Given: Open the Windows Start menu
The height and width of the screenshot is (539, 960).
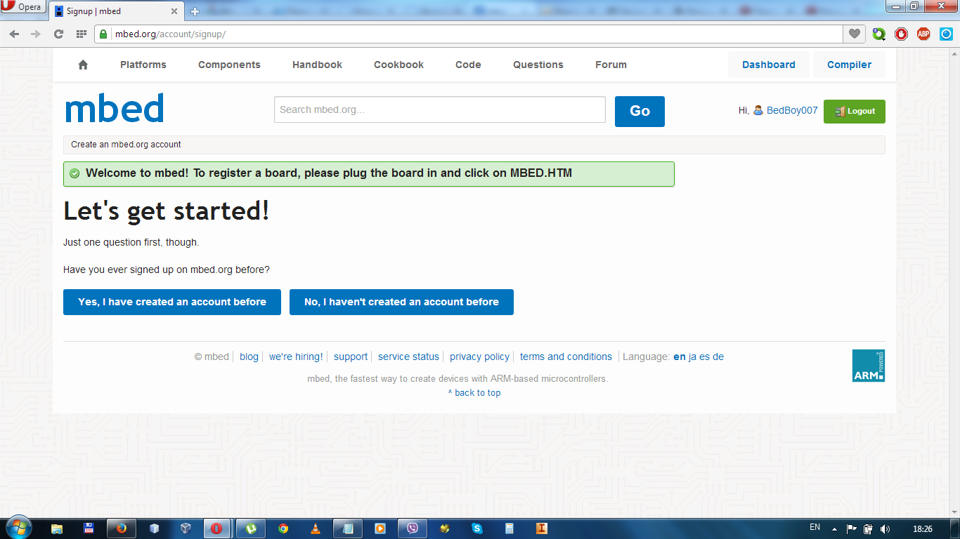Looking at the screenshot, I should click(x=18, y=528).
